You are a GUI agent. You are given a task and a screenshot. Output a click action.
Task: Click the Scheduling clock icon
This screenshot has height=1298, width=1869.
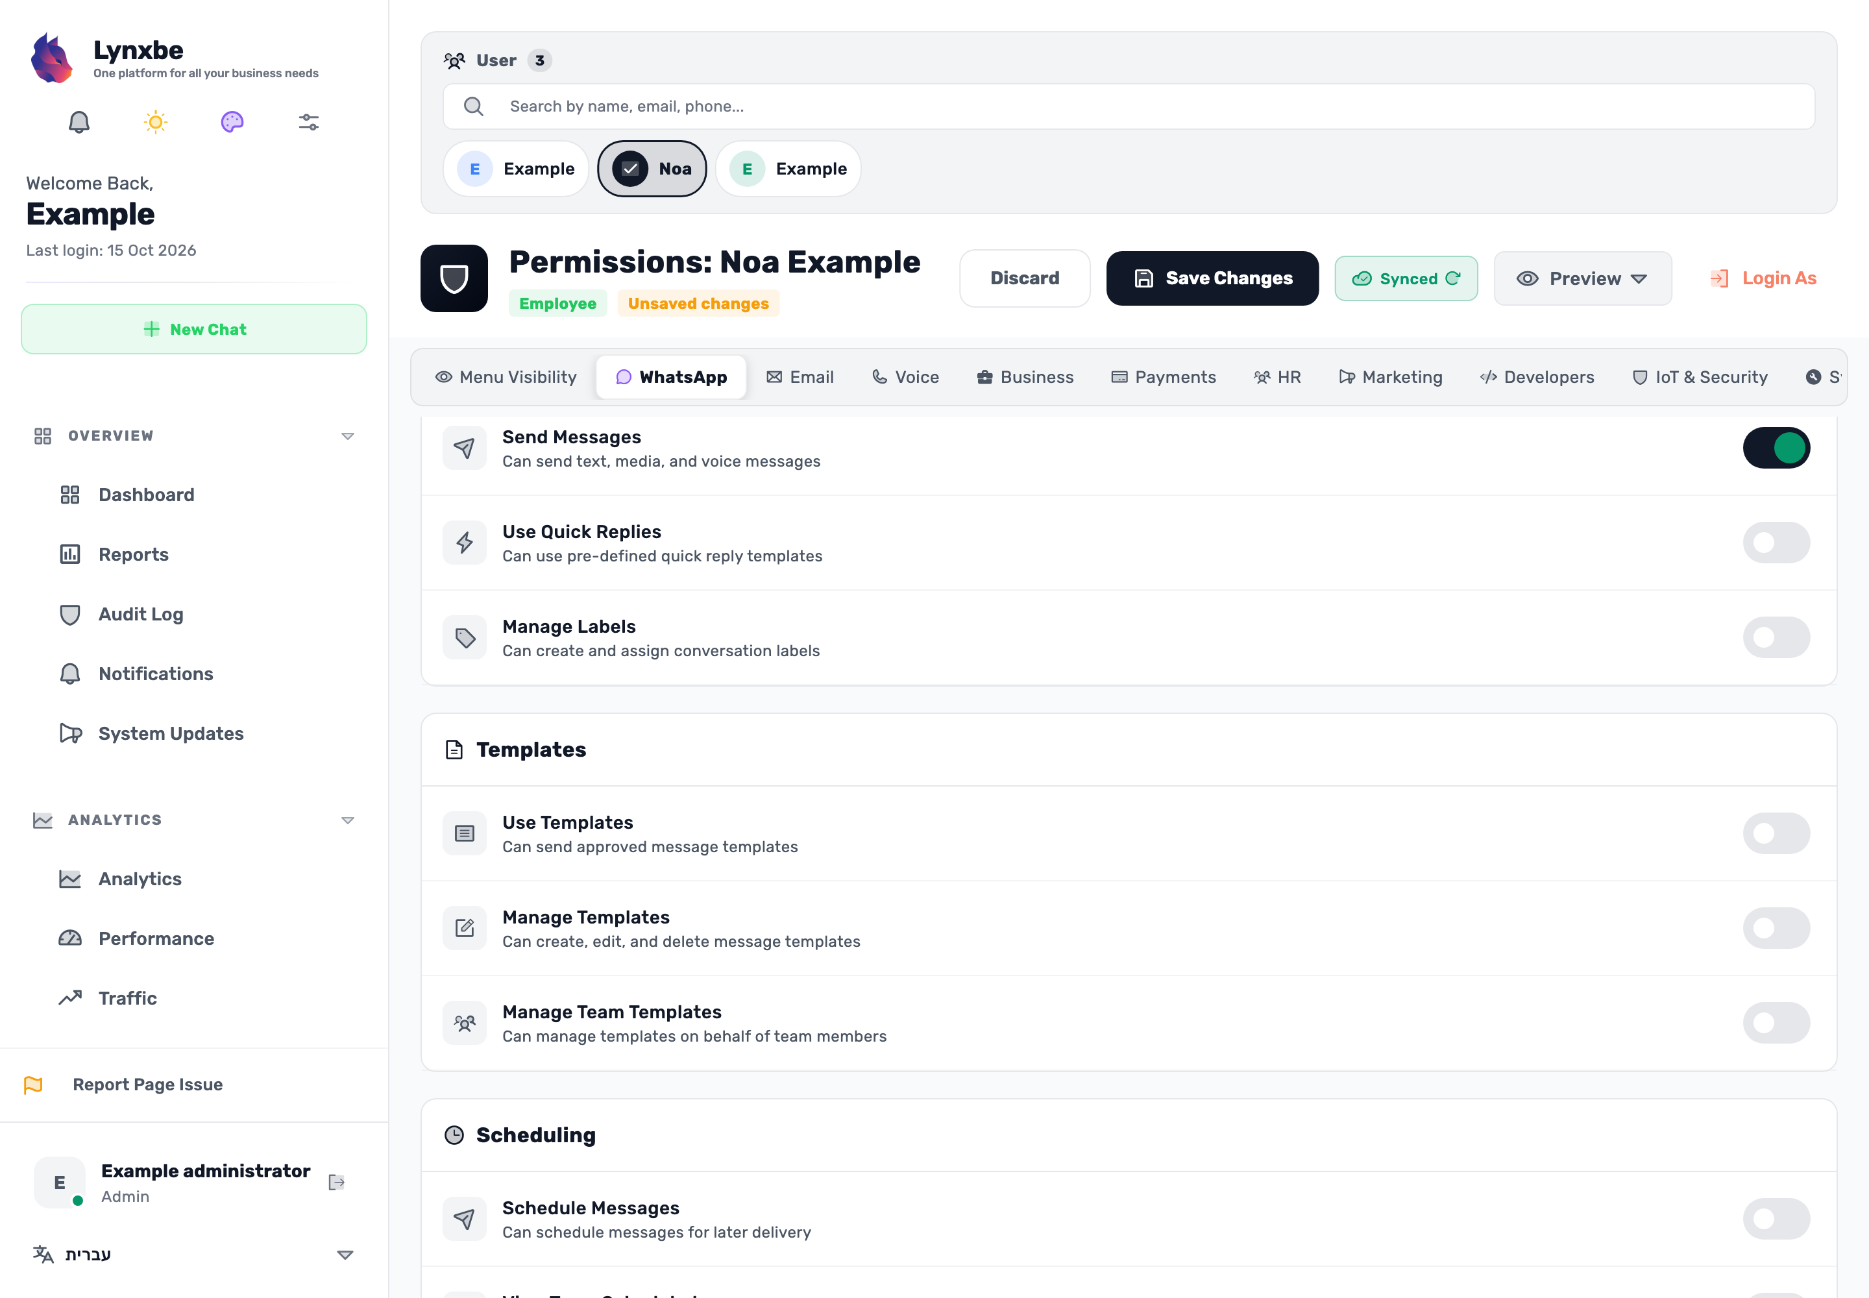(454, 1135)
